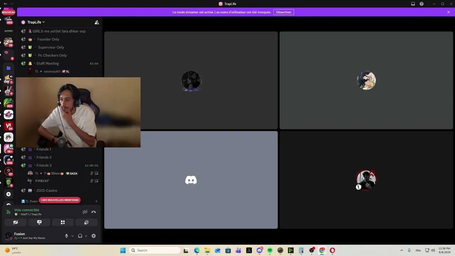455x256 pixels.
Task: Open headphone output options arrow
Action: pyautogui.click(x=86, y=236)
